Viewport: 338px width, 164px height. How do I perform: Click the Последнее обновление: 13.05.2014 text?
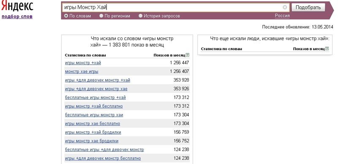[297, 27]
